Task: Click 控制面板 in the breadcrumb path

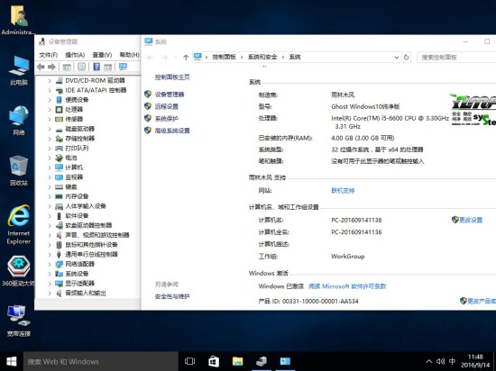Action: point(224,57)
